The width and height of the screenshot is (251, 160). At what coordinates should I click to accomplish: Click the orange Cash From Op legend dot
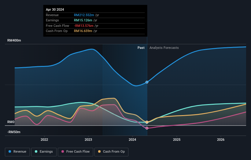pyautogui.click(x=99, y=151)
